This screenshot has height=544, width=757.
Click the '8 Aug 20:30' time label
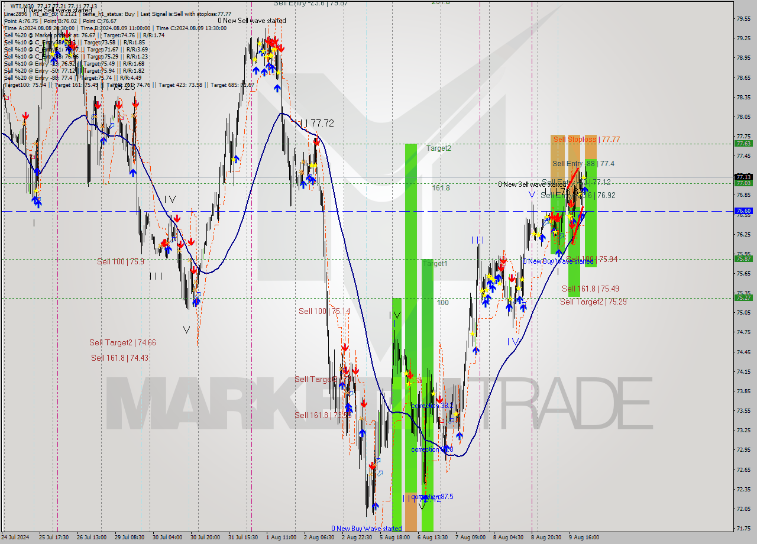(x=546, y=537)
